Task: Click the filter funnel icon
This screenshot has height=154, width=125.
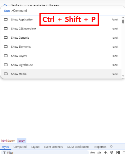Action: tap(4, 152)
